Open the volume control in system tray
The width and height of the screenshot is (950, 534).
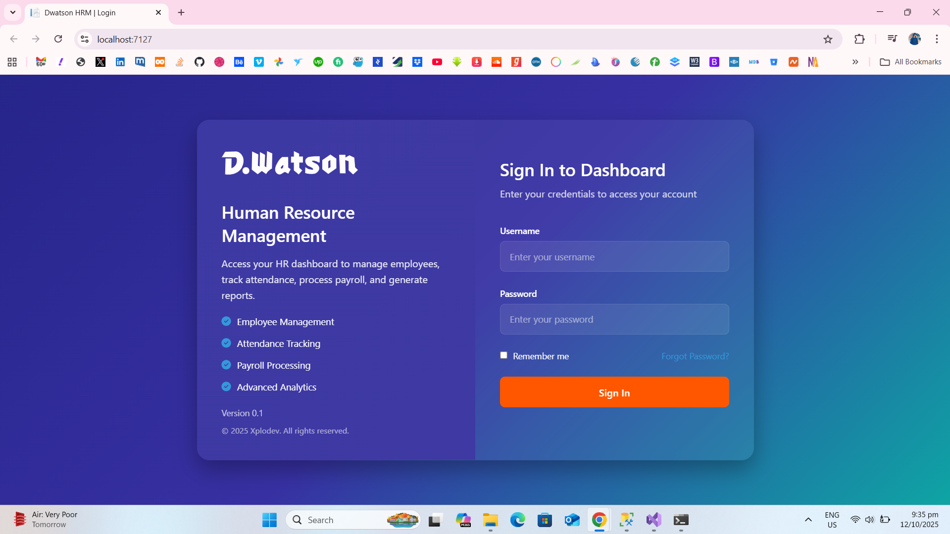point(869,520)
